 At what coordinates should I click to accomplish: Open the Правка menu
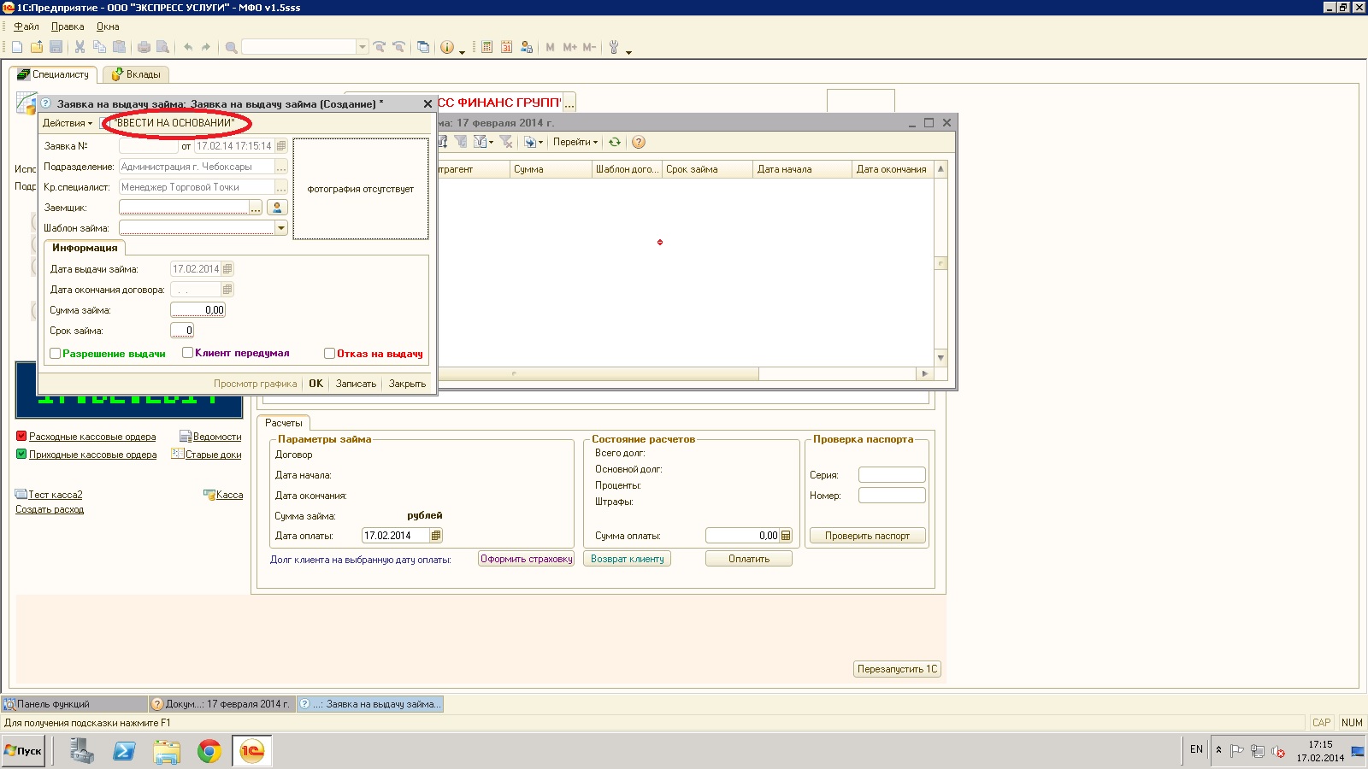(68, 26)
